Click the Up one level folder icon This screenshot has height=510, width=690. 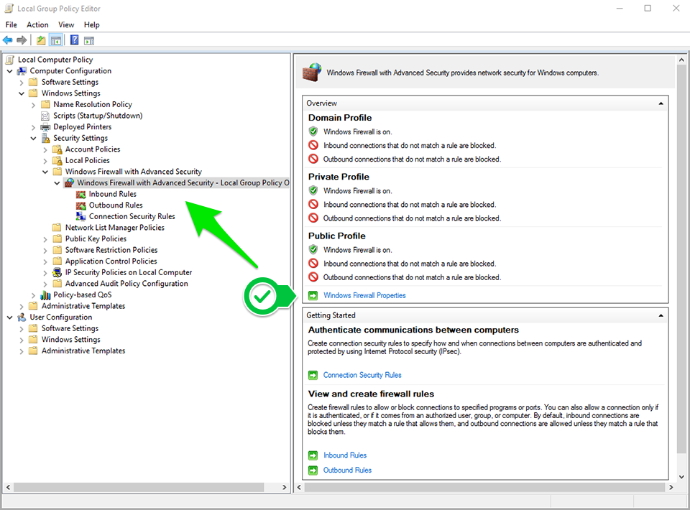click(x=41, y=40)
